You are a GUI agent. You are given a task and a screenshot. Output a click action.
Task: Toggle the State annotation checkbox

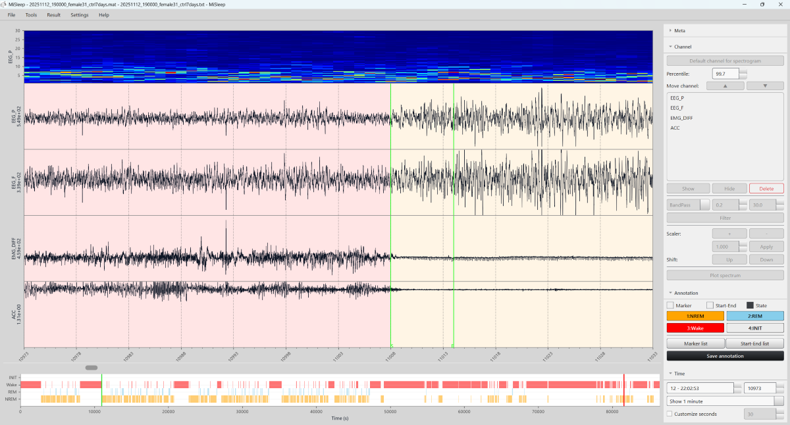750,305
